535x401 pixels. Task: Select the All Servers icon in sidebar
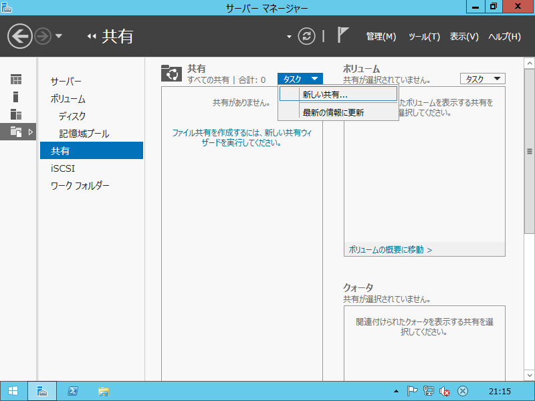click(x=16, y=114)
